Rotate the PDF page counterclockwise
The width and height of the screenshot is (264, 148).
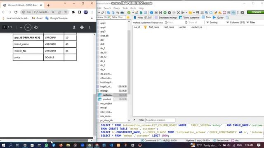[x=36, y=27]
